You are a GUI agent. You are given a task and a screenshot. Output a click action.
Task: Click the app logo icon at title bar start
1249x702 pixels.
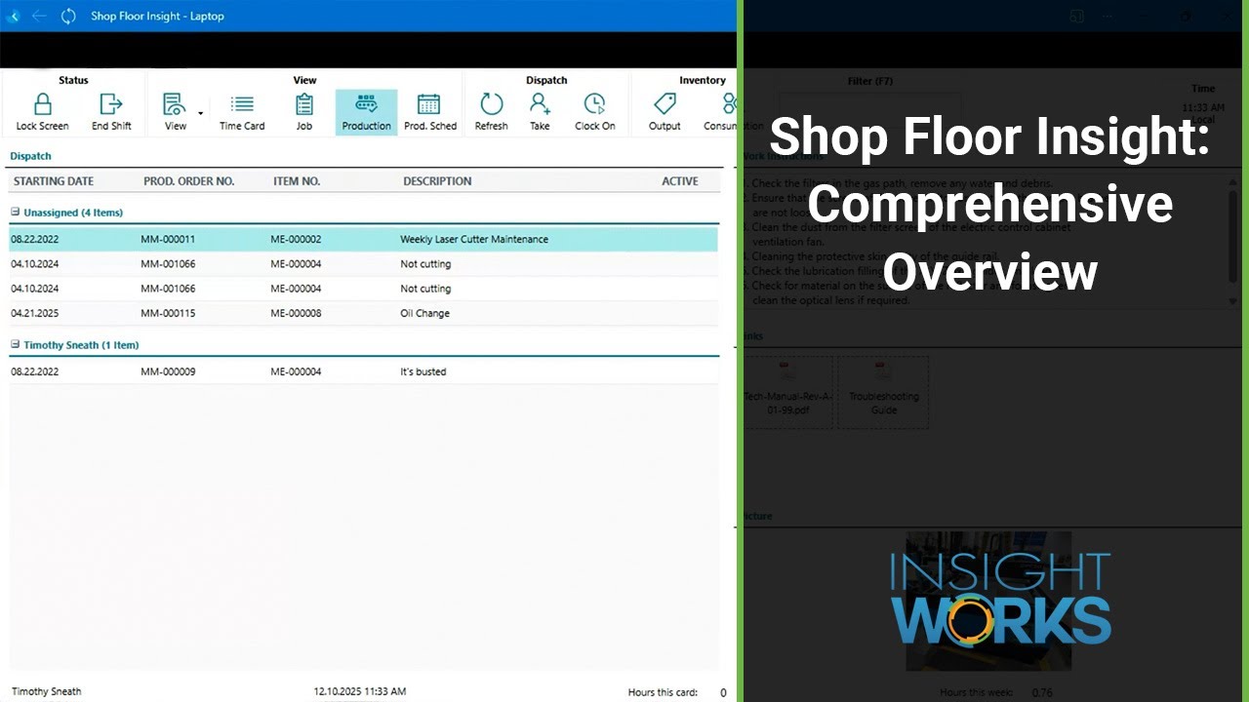pyautogui.click(x=13, y=16)
